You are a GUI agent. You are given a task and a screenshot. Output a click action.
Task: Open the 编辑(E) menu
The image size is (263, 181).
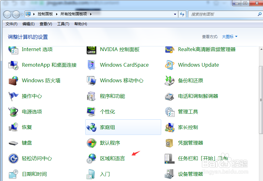[x=28, y=24]
